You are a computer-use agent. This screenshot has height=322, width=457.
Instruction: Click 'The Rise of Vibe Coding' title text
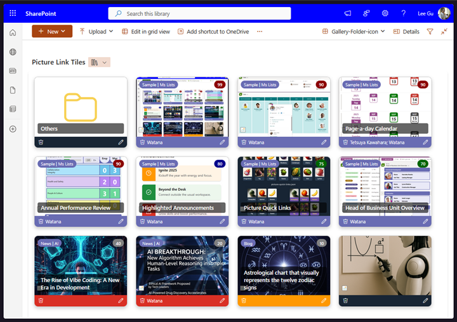(x=80, y=283)
